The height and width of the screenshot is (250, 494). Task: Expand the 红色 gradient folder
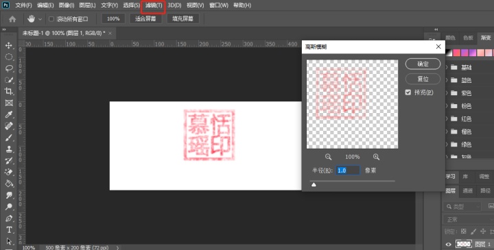(x=447, y=118)
